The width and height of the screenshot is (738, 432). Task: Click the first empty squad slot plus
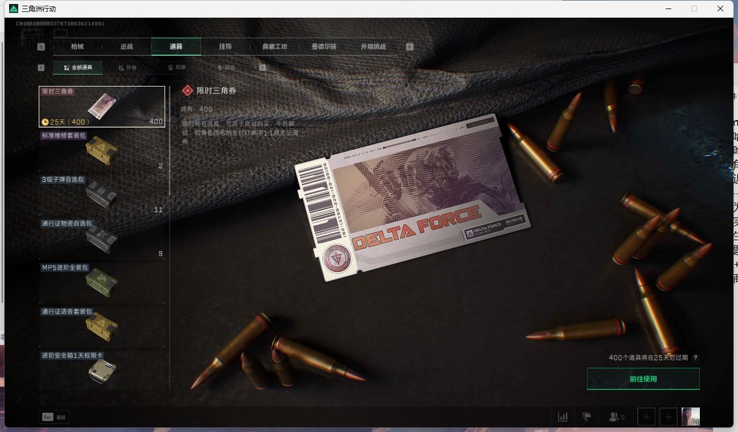[646, 417]
